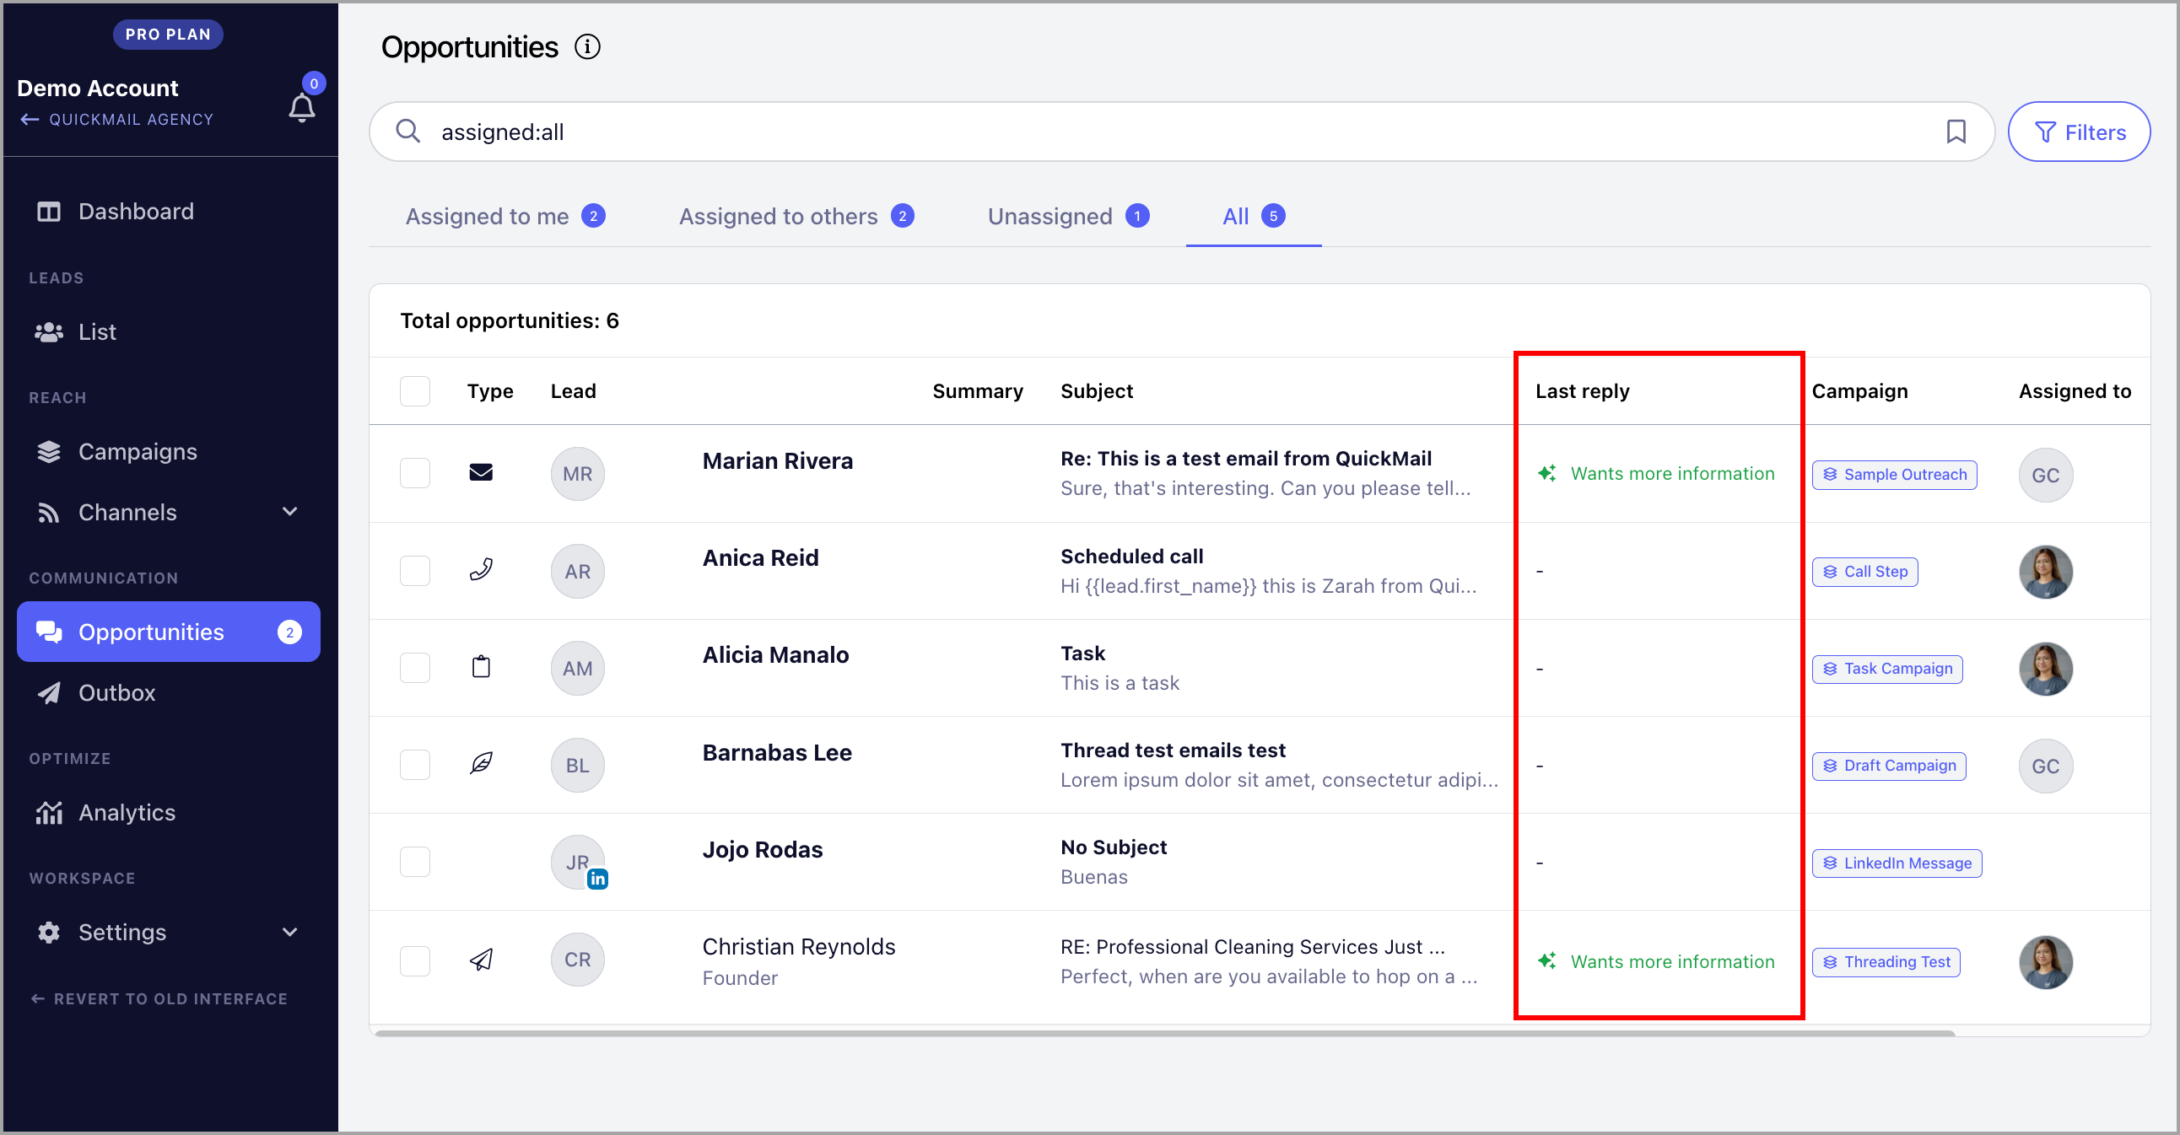The width and height of the screenshot is (2180, 1135).
Task: Expand the Channels menu chevron
Action: click(289, 512)
